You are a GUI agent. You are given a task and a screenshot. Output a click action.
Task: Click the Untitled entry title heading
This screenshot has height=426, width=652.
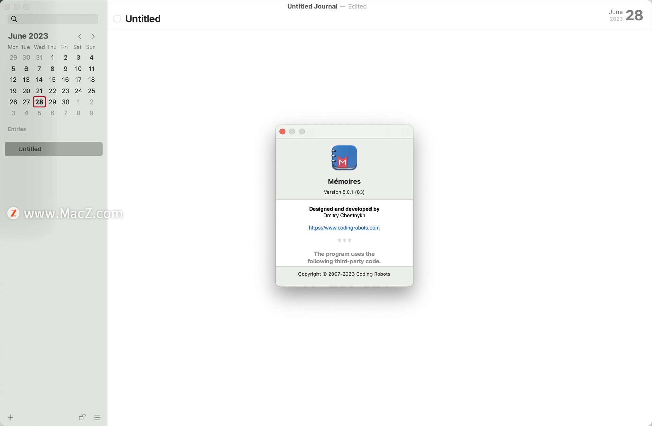click(x=143, y=19)
